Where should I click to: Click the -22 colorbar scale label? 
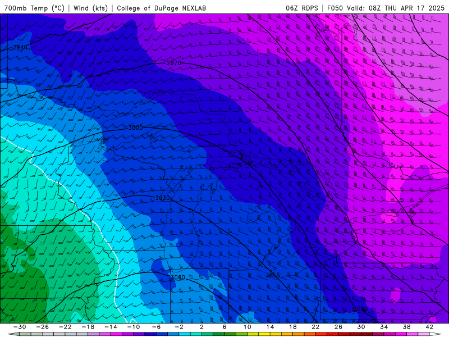[x=65, y=327]
